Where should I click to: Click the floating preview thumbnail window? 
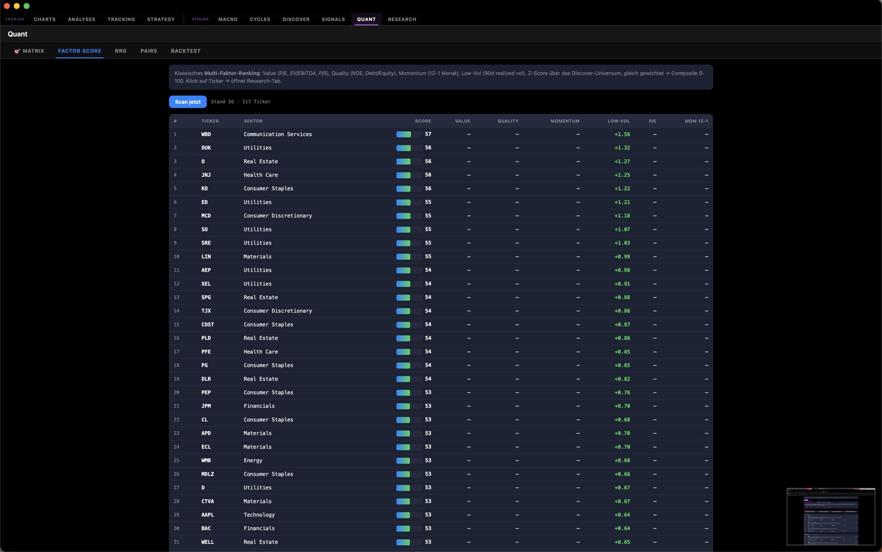[x=831, y=516]
